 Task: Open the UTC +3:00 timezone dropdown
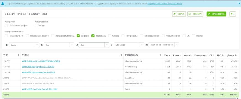[129, 45]
